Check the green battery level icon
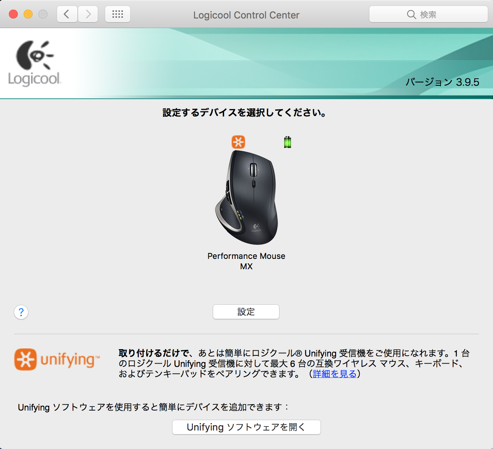 (288, 142)
